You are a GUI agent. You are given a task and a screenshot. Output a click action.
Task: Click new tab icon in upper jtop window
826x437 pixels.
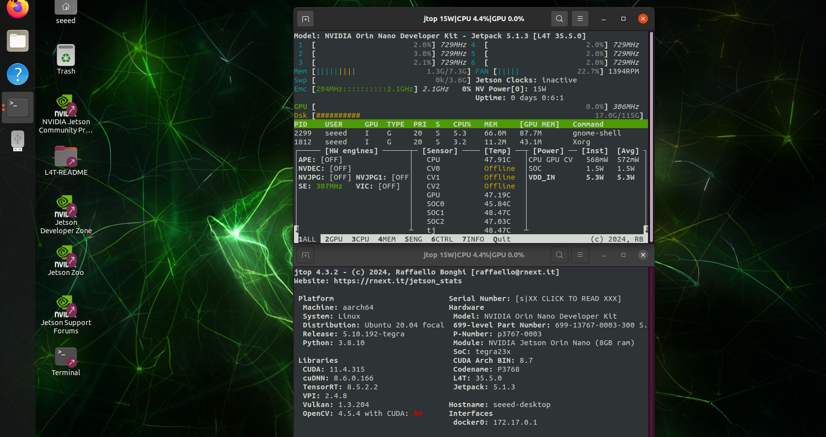[305, 19]
